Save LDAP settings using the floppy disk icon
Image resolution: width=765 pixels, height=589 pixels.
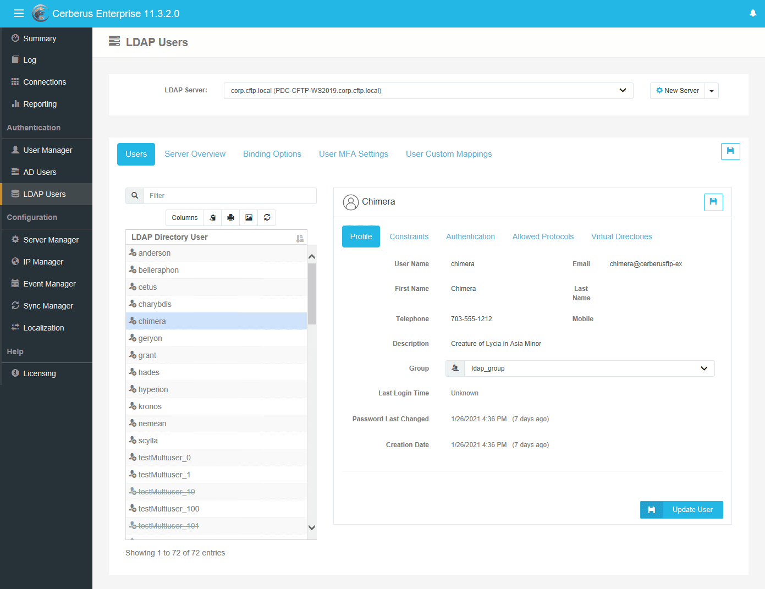[730, 151]
